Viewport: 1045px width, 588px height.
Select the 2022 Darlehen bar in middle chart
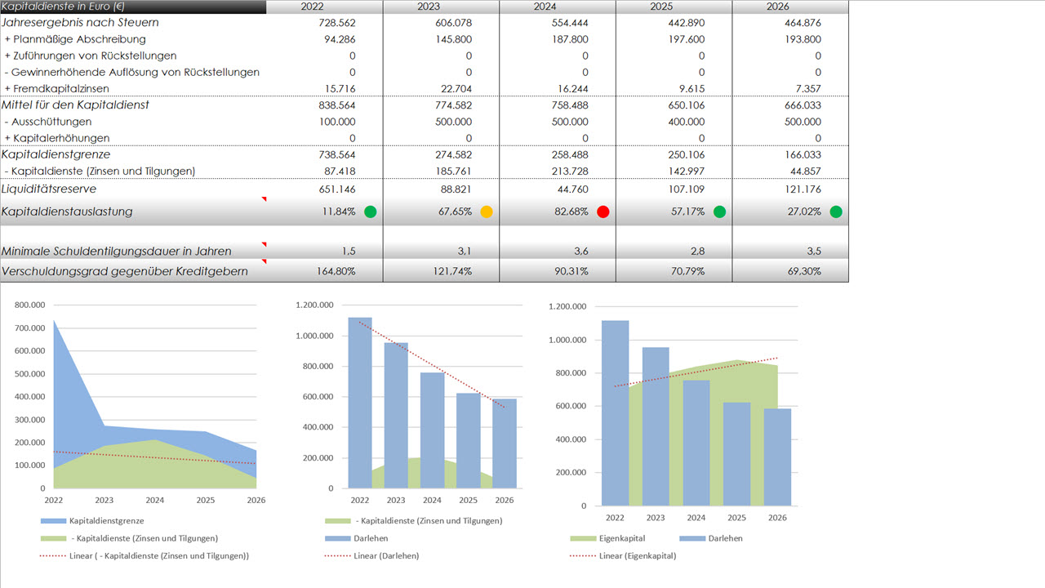point(360,402)
